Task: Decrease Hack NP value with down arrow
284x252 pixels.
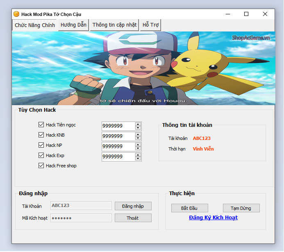Action: 138,148
